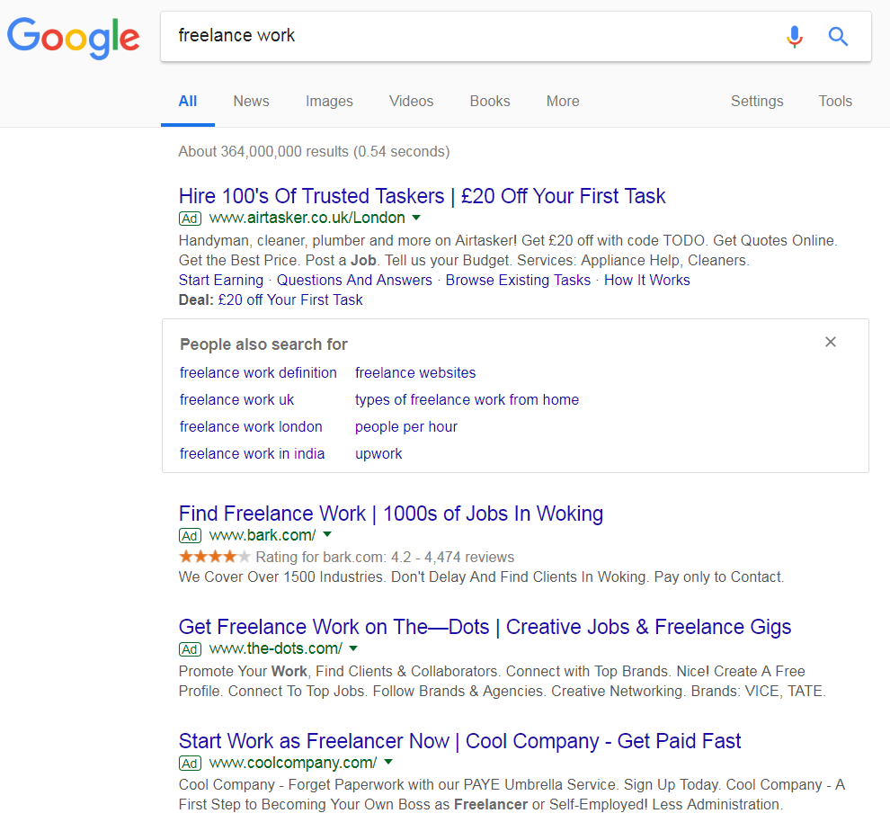
Task: Search for freelance work uk
Action: pos(236,400)
